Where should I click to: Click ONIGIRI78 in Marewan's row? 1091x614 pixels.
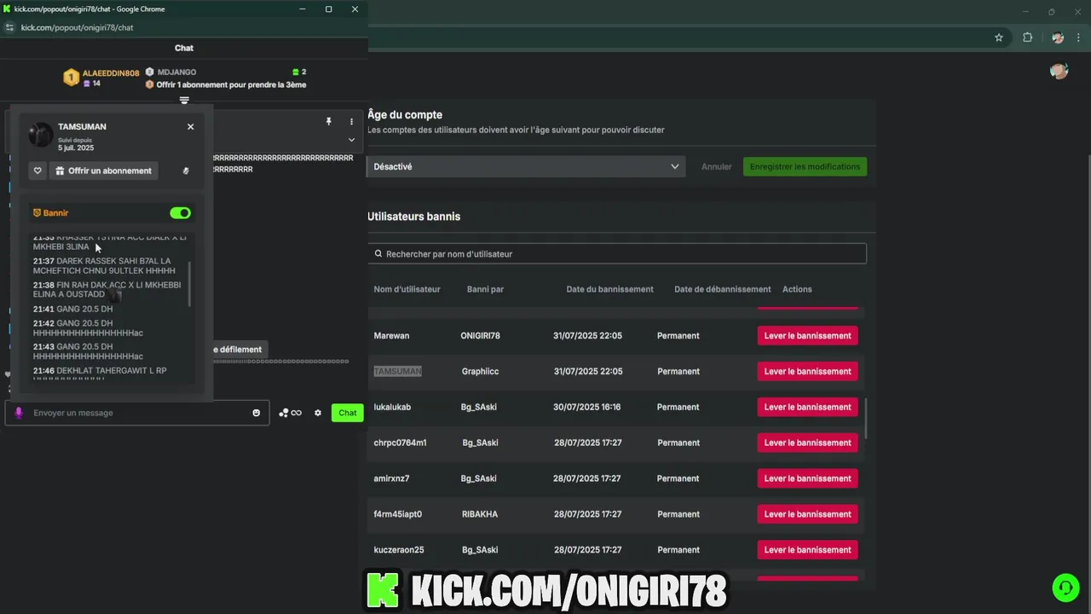coord(480,335)
